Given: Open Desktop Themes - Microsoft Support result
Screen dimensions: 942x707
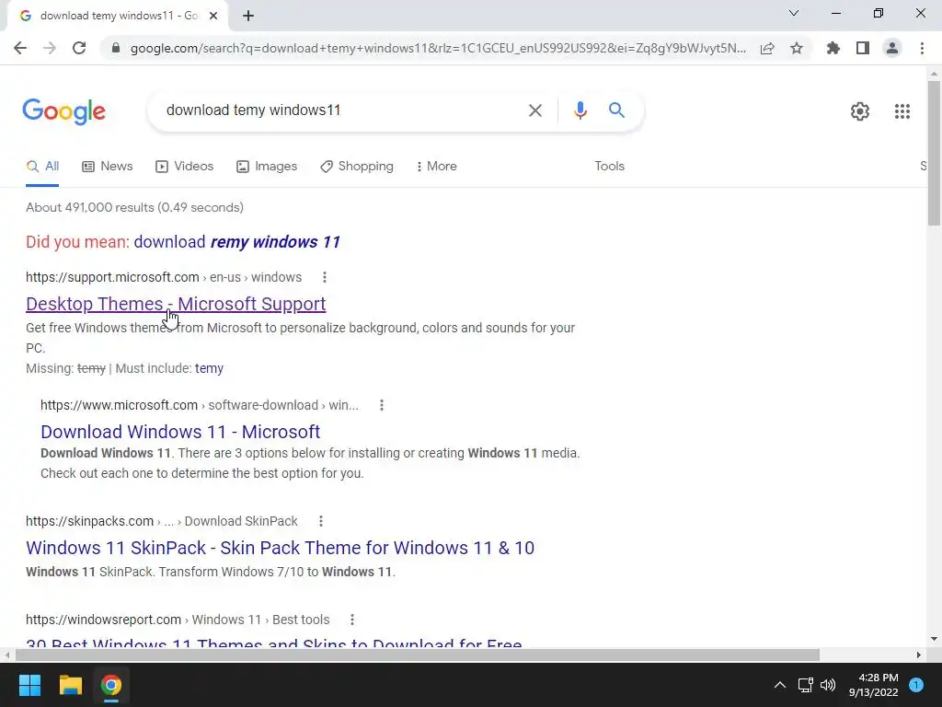Looking at the screenshot, I should coord(176,304).
